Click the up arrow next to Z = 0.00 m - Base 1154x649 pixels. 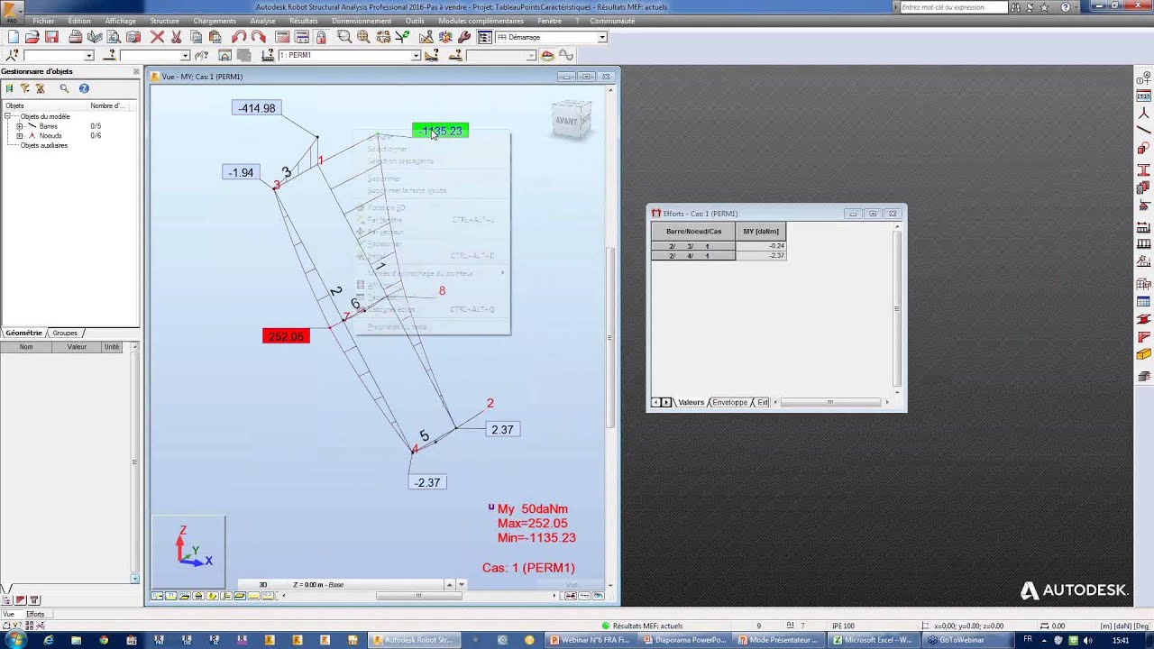tap(449, 585)
